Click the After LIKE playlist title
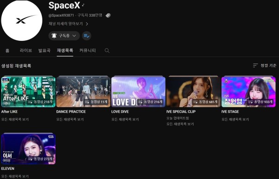The width and height of the screenshot is (279, 179). (x=9, y=112)
